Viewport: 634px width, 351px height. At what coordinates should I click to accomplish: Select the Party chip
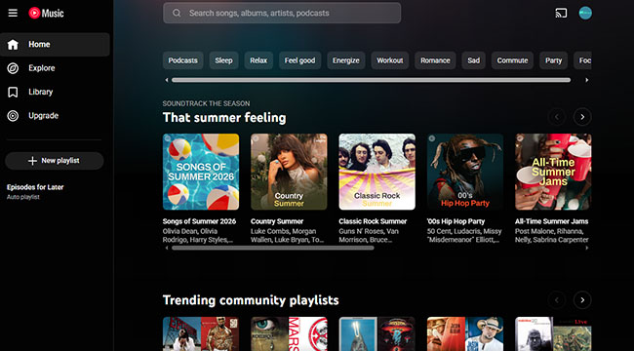coord(554,60)
